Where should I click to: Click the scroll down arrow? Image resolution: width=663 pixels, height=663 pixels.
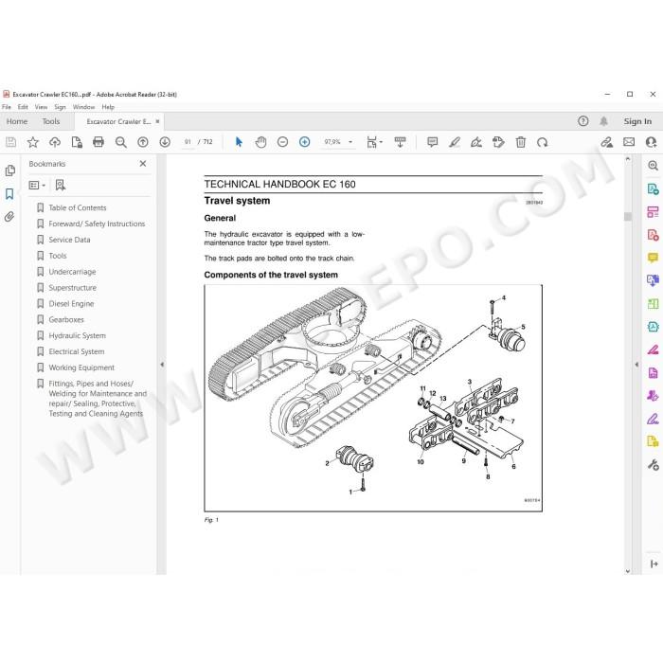point(628,571)
